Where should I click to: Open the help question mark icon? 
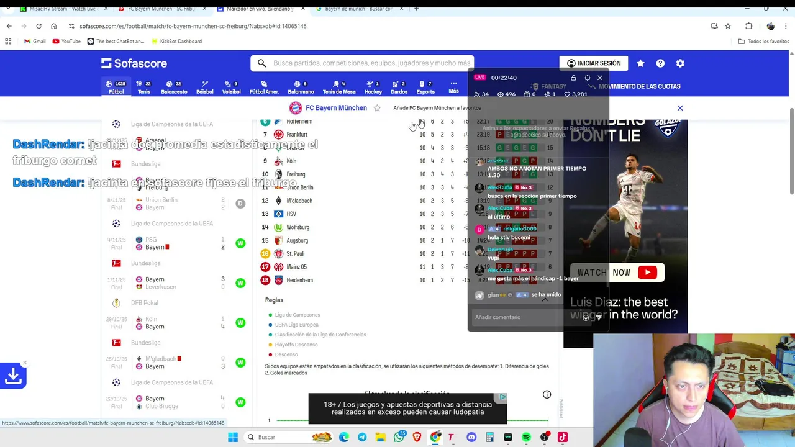[660, 63]
